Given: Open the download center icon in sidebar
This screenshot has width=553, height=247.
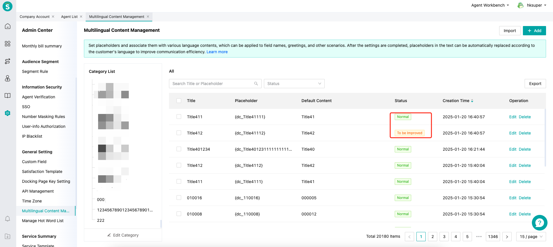Looking at the screenshot, I should pyautogui.click(x=8, y=236).
